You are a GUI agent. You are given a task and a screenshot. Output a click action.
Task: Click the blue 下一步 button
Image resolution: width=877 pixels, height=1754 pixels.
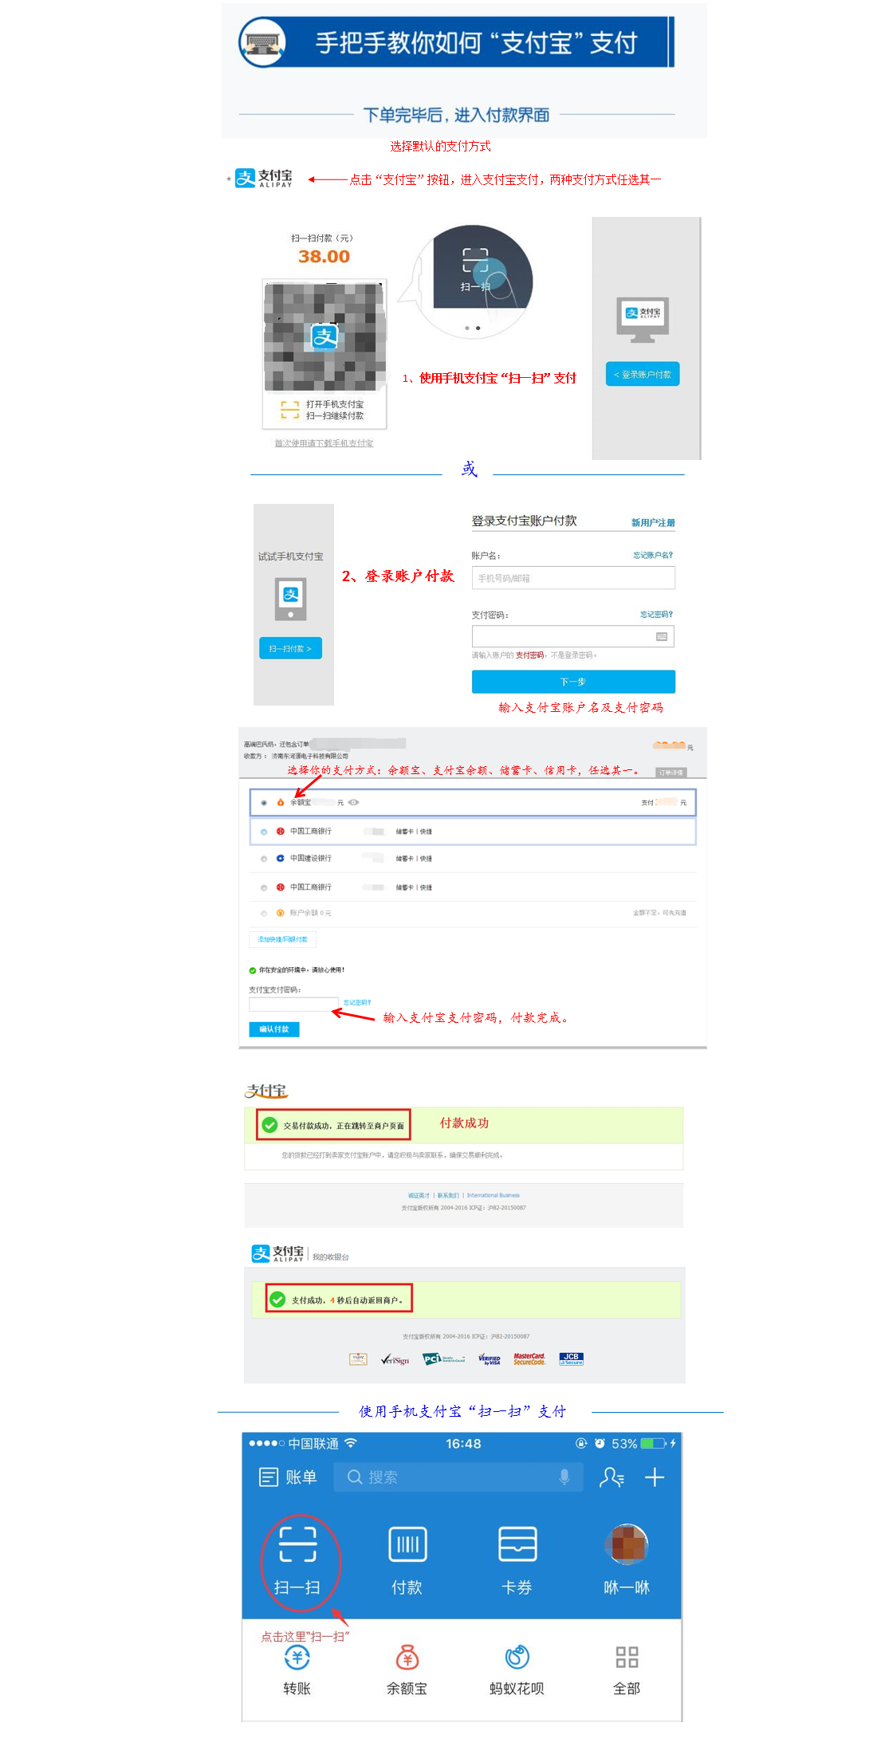point(573,682)
